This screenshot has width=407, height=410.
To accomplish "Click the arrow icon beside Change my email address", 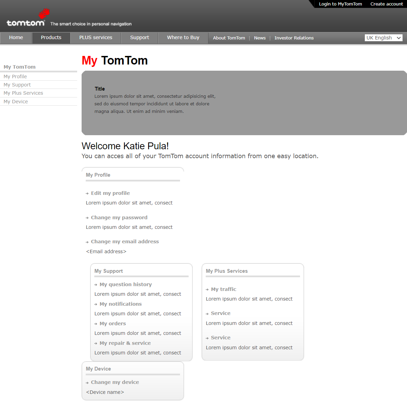I will click(x=87, y=242).
